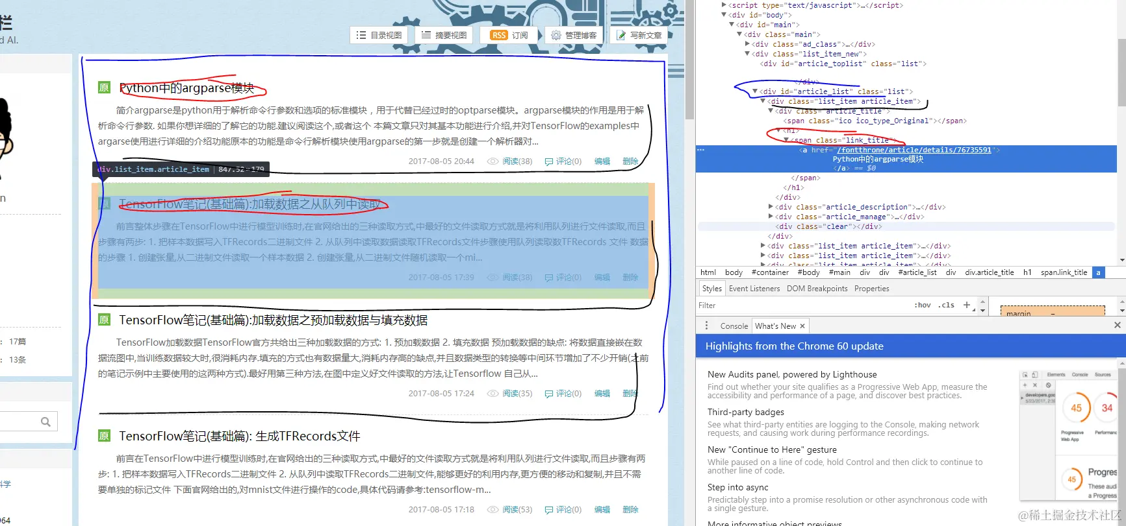1126x526 pixels.
Task: Focus the Styles Filter input field
Action: (x=802, y=305)
